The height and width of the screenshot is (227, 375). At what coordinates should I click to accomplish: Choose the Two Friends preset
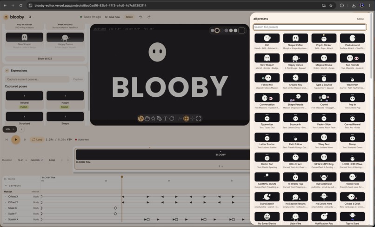tap(352, 61)
